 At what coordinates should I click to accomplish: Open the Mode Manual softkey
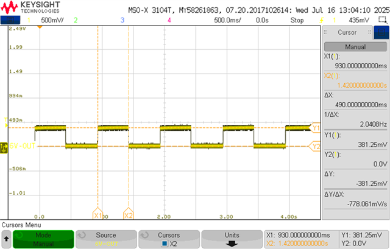click(x=43, y=239)
